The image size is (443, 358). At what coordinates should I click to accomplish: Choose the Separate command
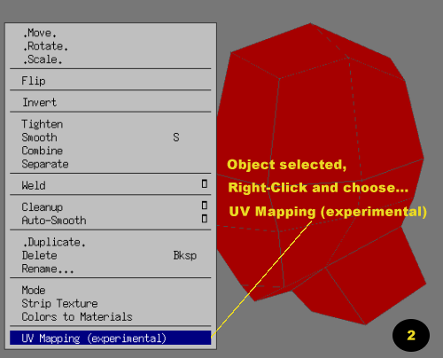(x=110, y=164)
